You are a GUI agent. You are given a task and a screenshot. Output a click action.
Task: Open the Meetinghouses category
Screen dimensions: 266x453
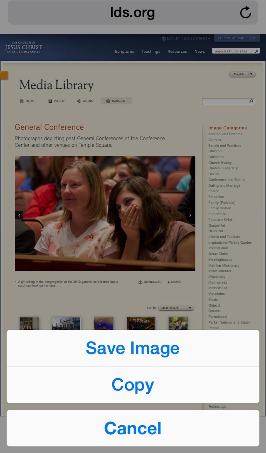pyautogui.click(x=220, y=260)
